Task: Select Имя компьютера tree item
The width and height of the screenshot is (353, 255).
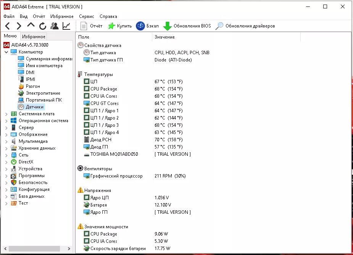Action: (40, 66)
